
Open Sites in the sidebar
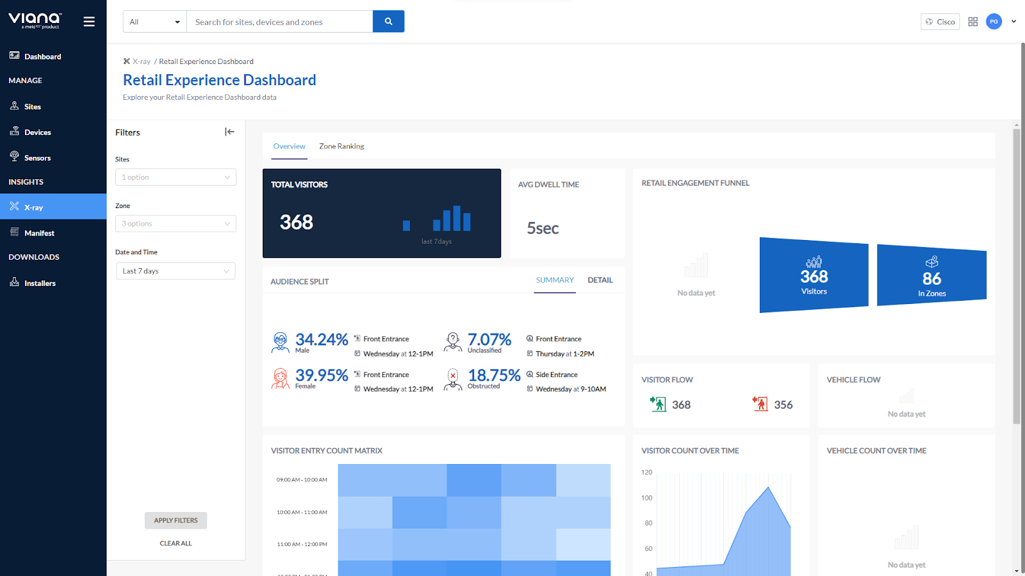pos(32,107)
